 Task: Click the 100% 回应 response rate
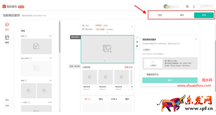[100, 29]
